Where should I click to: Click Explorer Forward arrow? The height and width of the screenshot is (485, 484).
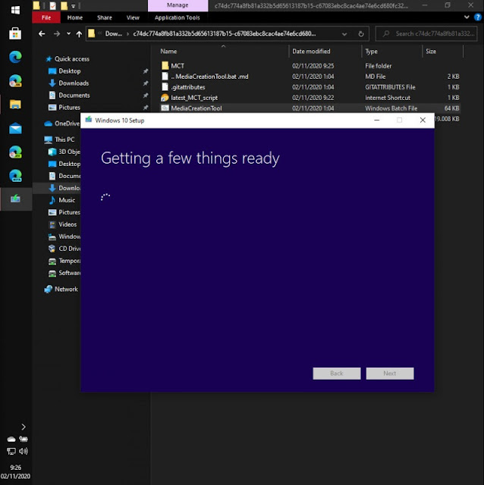(57, 33)
